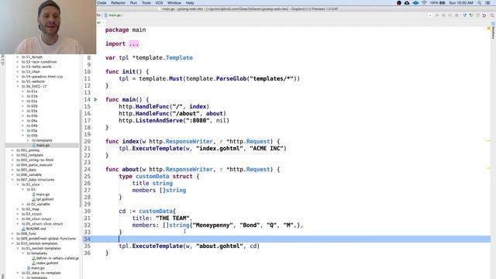Click the yellow warning marker in editor stripe
This screenshot has width=496, height=279.
(x=489, y=29)
